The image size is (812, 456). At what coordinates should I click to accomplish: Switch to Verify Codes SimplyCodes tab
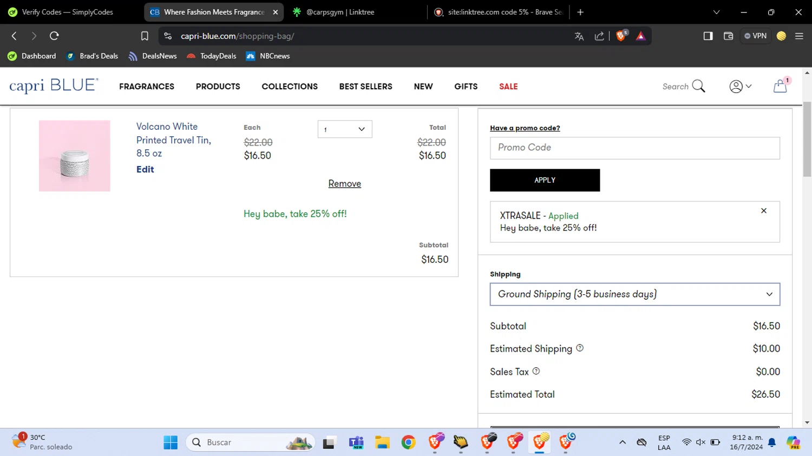point(67,12)
